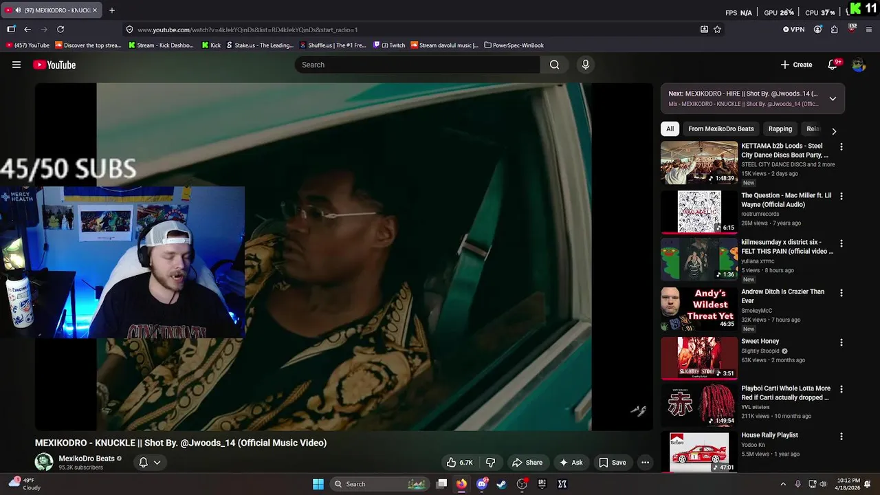The image size is (880, 495).
Task: Open PowerSpec-WinBook bookmarks folder
Action: (514, 45)
